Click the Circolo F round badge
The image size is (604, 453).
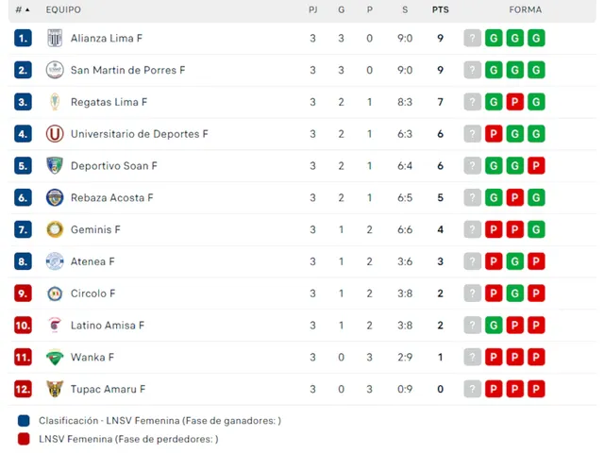coord(55,294)
